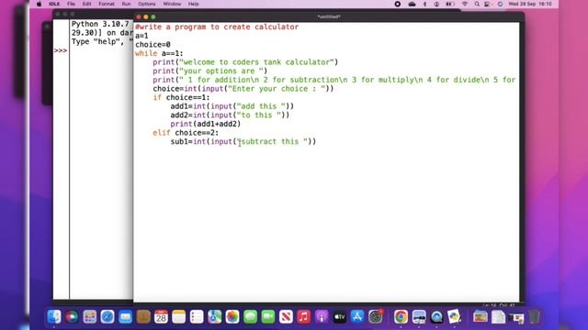Click the 'a=1' code line
The image size is (588, 330).
141,36
